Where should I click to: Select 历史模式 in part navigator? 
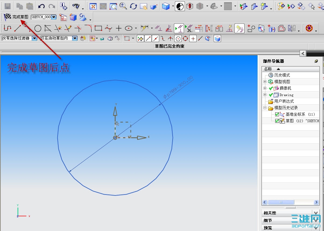coord(282,75)
